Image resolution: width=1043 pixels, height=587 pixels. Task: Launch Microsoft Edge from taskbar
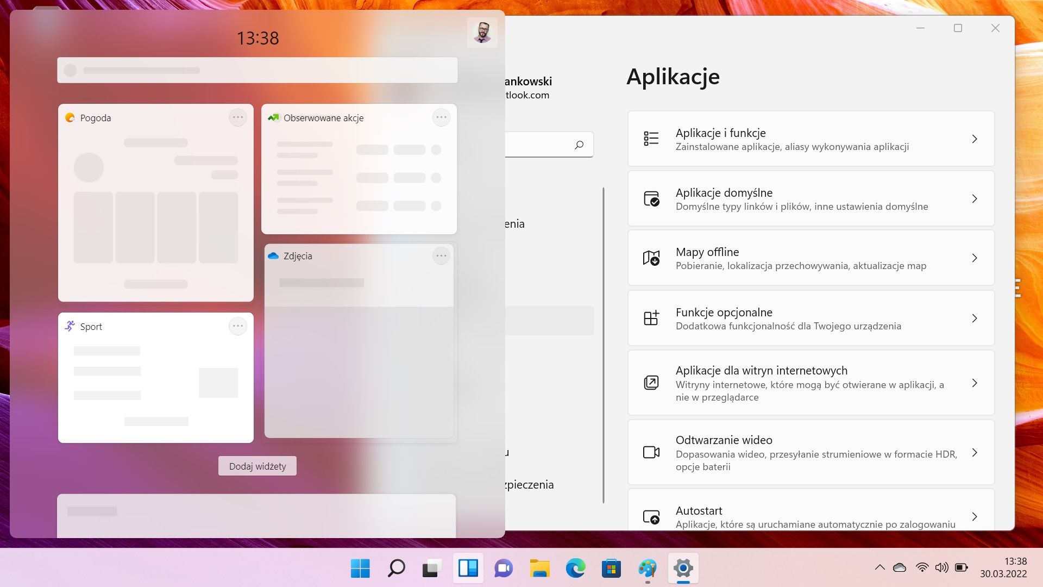click(575, 568)
